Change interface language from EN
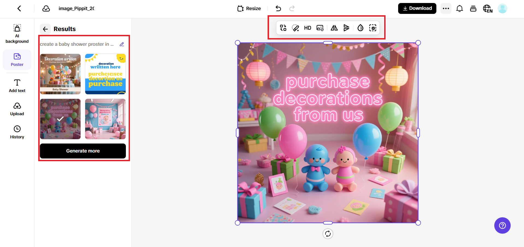Screen dimensions: 524x247 pos(488,8)
